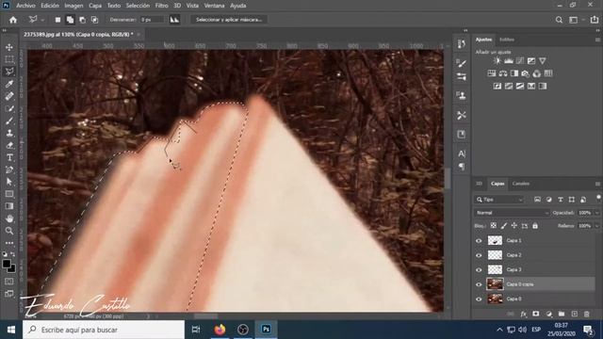Select the Rectangular Marquee tool

pos(9,59)
